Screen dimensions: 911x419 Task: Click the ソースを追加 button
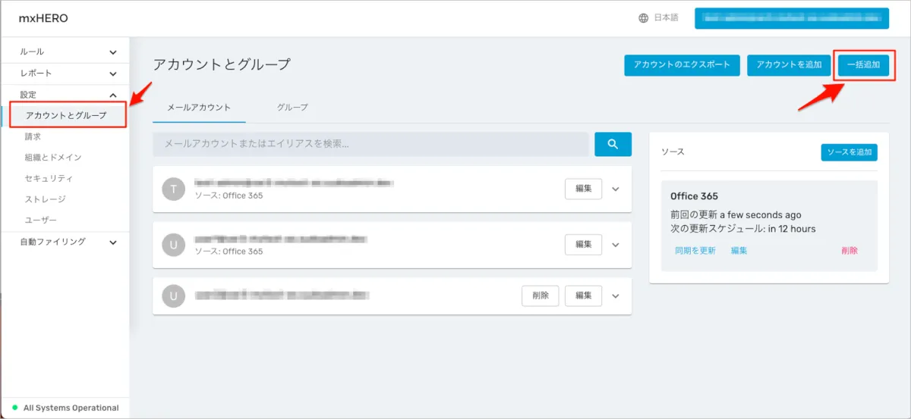pos(849,152)
